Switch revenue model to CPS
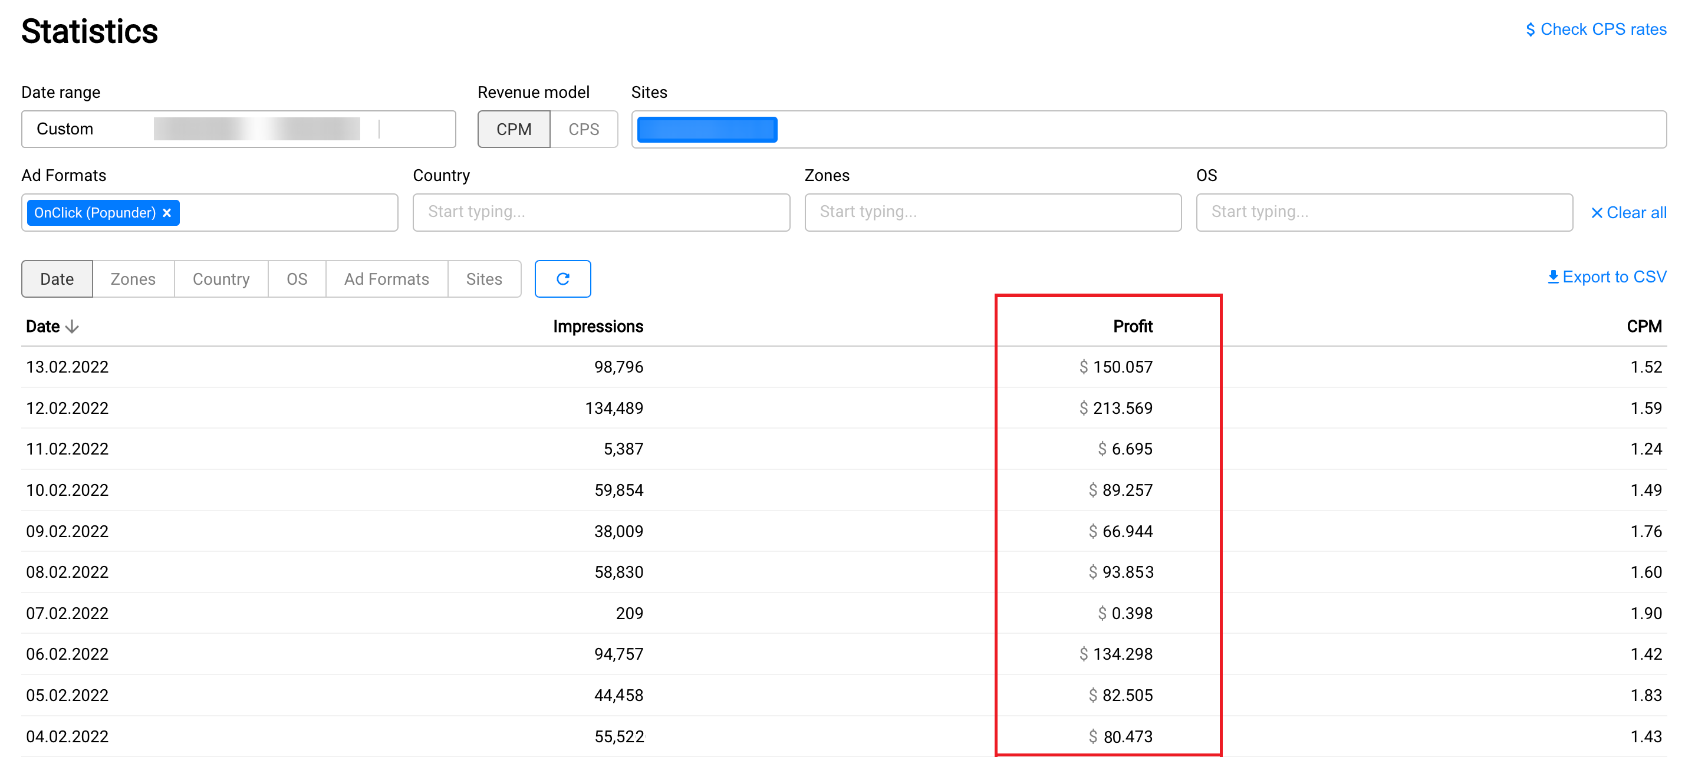 (583, 130)
